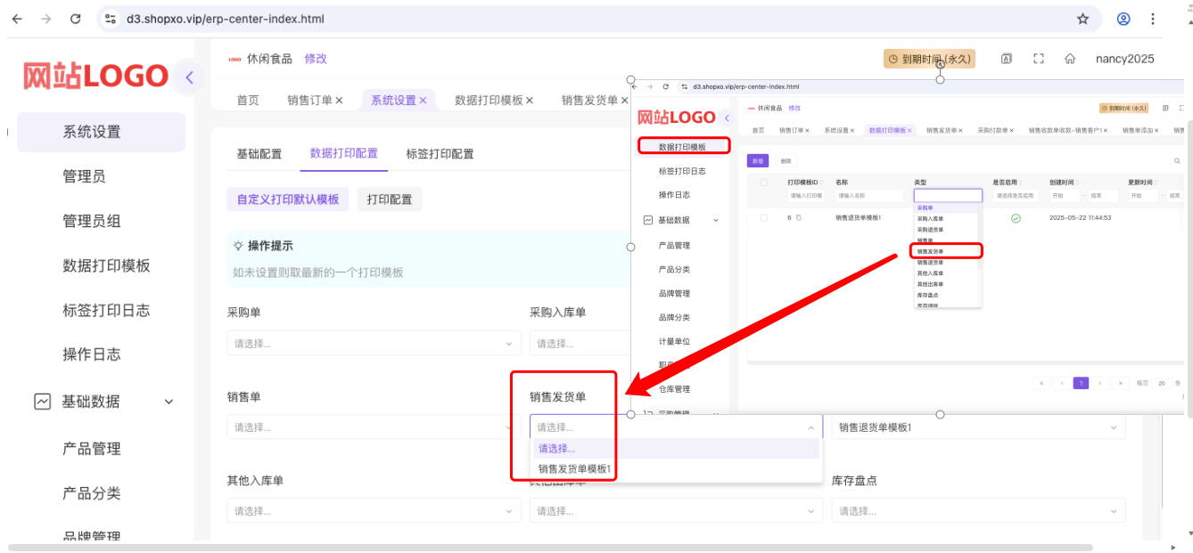Switch to 销售订单 tab in main window
1193x553 pixels.
(309, 101)
